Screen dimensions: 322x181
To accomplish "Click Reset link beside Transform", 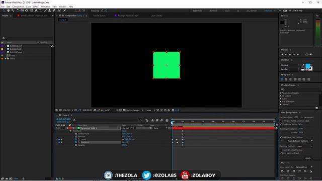I will [x=124, y=131].
